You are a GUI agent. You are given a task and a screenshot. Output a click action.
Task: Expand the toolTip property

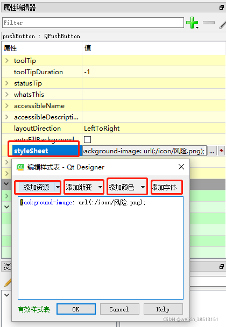pos(7,60)
